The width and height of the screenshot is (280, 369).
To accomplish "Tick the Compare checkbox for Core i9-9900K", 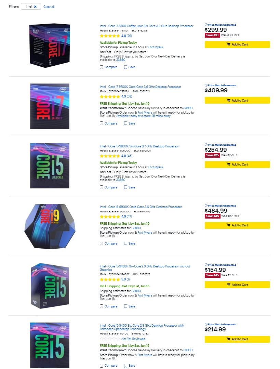I will click(102, 243).
